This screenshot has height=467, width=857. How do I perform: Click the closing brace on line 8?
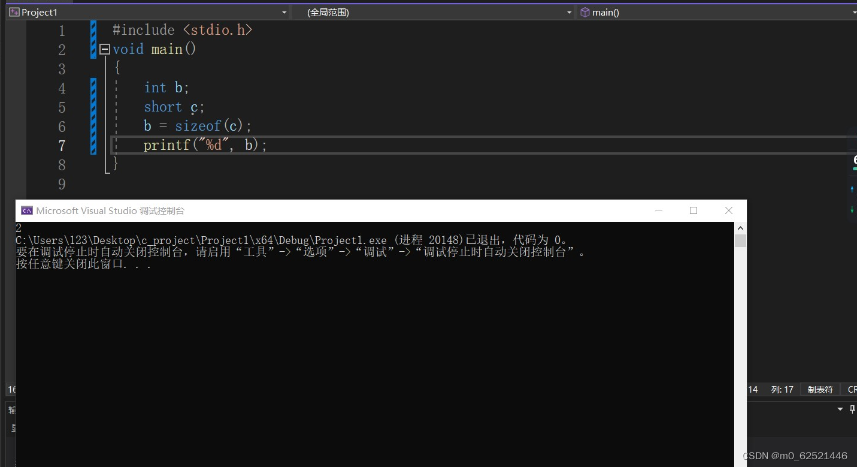coord(116,164)
